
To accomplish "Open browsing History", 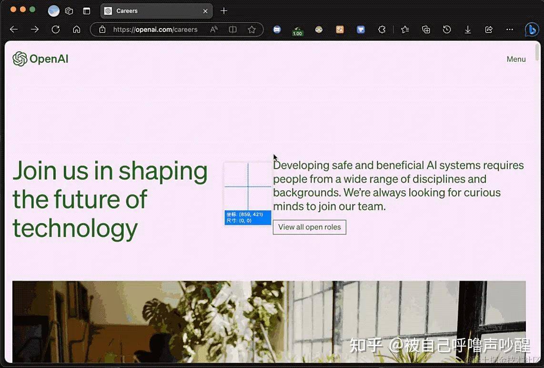I will [x=446, y=29].
